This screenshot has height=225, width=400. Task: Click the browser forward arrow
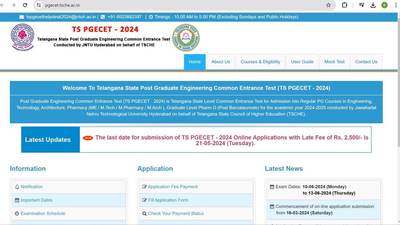13,5
